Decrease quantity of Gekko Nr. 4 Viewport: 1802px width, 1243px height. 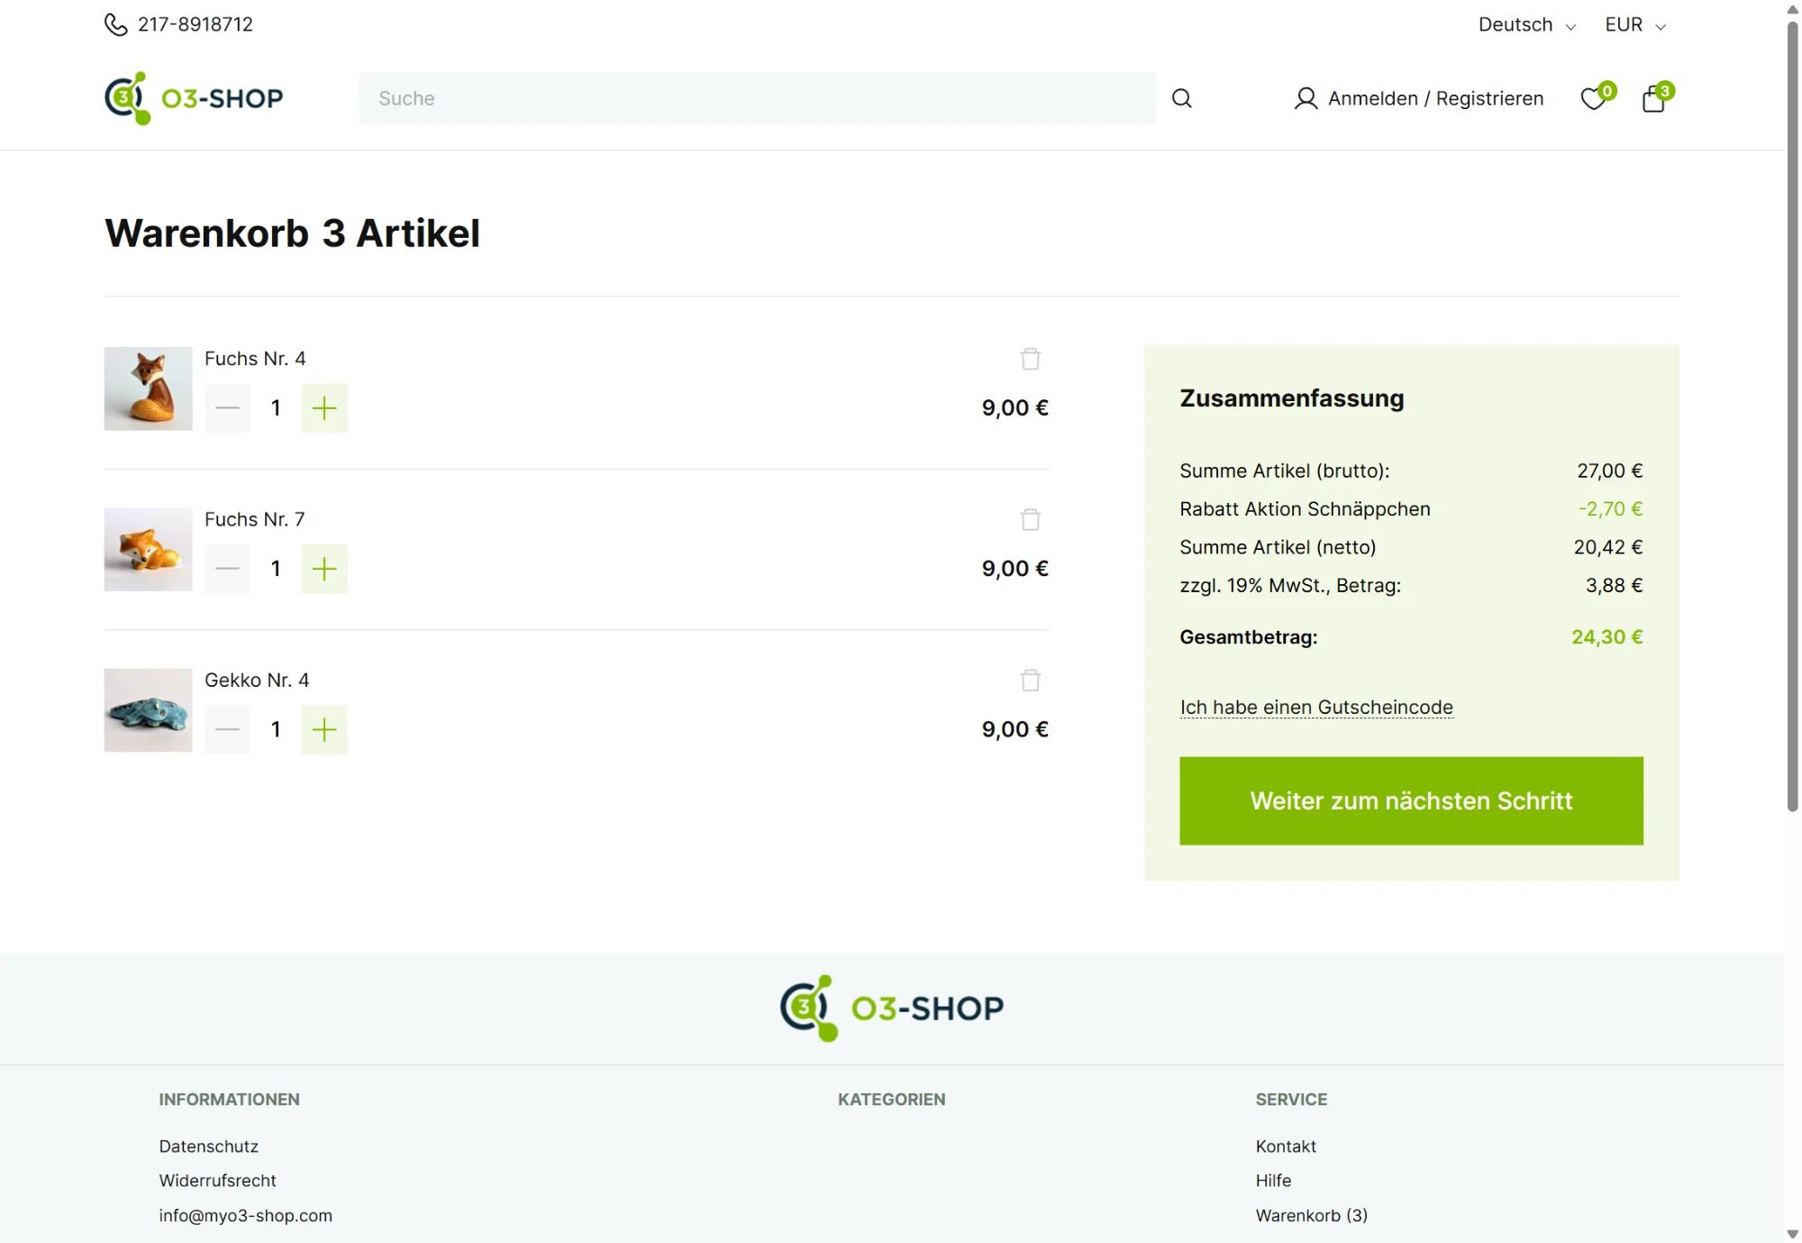pos(228,729)
